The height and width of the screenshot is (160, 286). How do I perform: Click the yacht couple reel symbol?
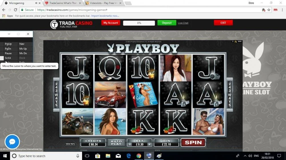pos(208,122)
